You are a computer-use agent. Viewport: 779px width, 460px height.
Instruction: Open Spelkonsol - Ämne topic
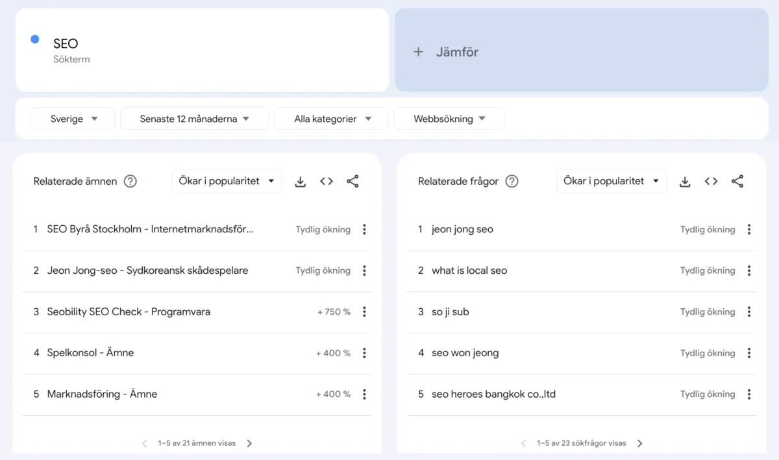coord(90,353)
